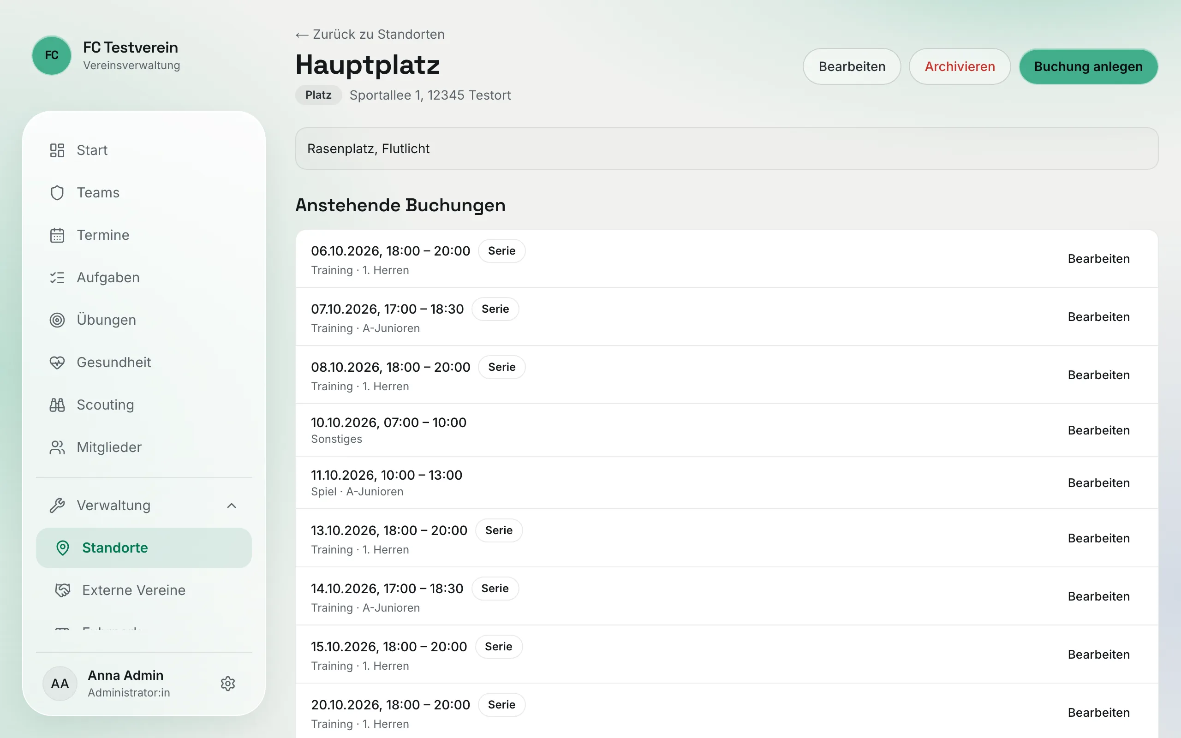Click the Serie badge on 14.10.2026
The width and height of the screenshot is (1181, 738).
(495, 589)
